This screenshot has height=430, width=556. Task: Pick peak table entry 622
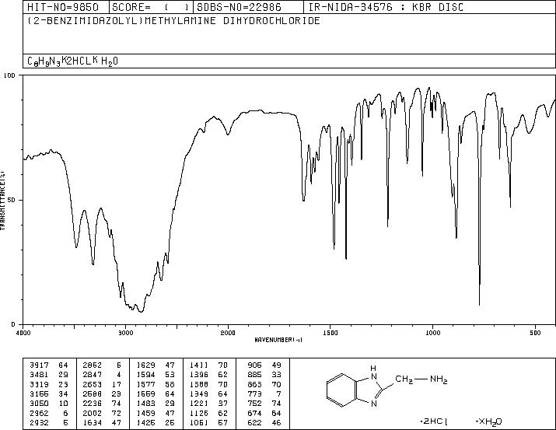tap(264, 423)
